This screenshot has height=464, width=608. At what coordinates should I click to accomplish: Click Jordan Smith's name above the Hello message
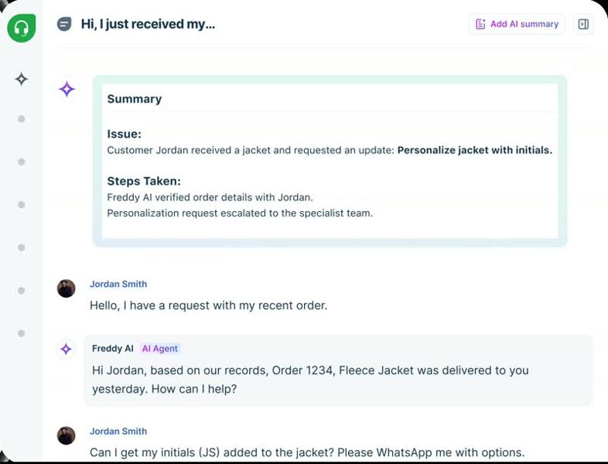click(x=118, y=284)
